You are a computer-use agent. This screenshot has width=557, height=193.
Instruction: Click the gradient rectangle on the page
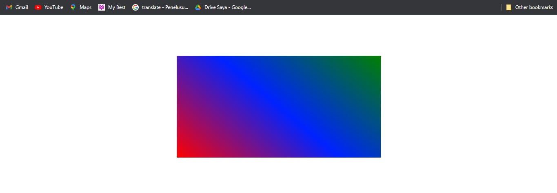tap(279, 107)
